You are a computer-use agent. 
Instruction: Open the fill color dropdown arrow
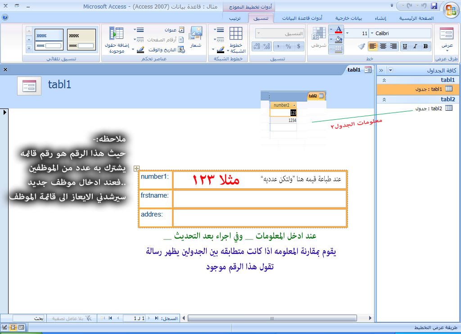(x=331, y=39)
